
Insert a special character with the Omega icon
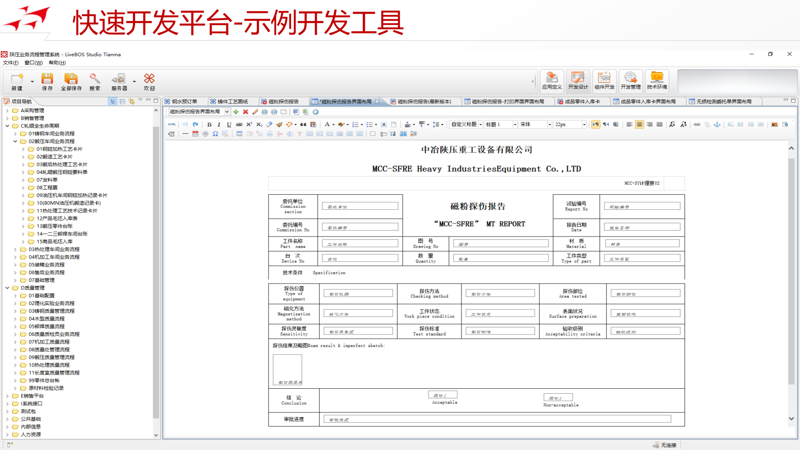(x=215, y=134)
